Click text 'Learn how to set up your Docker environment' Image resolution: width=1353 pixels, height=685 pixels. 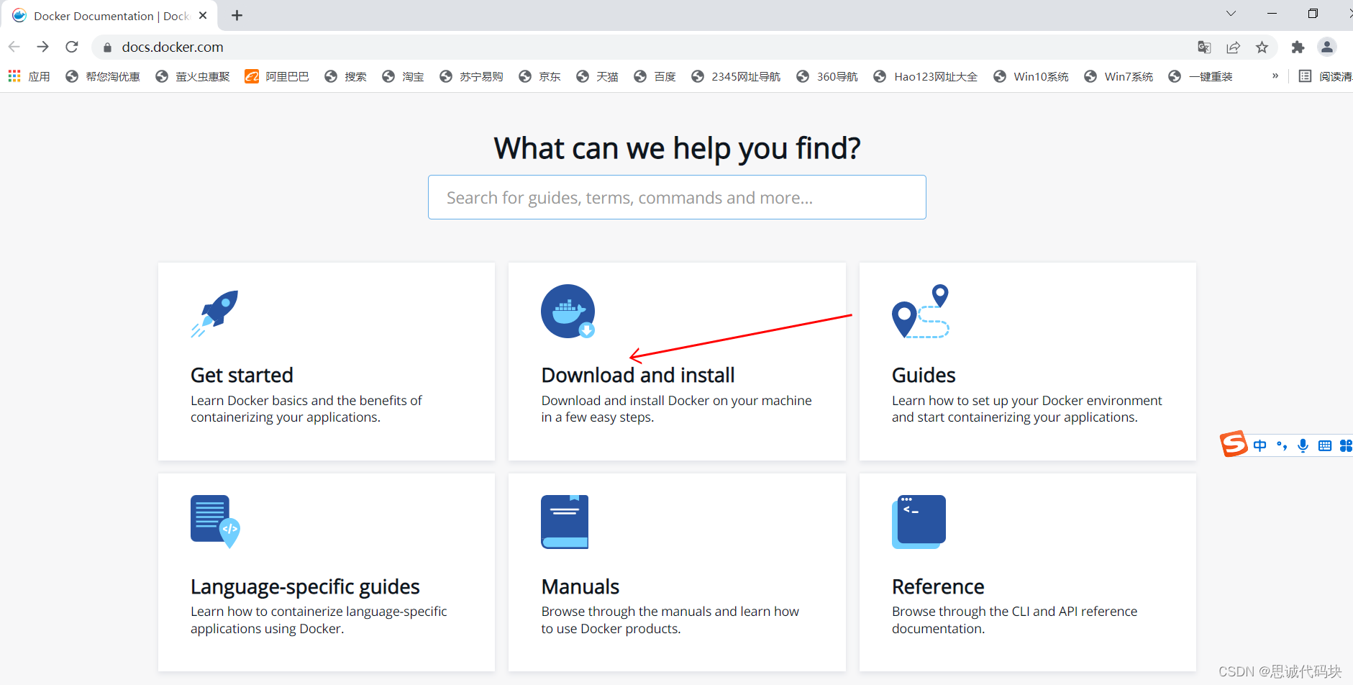[1027, 400]
